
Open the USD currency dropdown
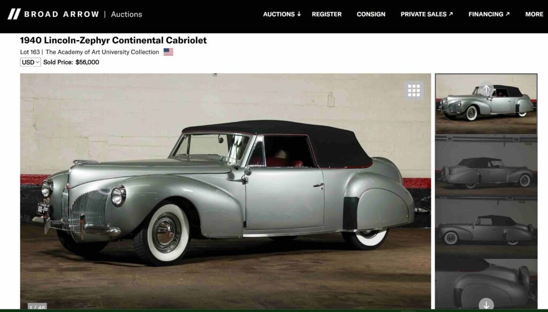[31, 62]
